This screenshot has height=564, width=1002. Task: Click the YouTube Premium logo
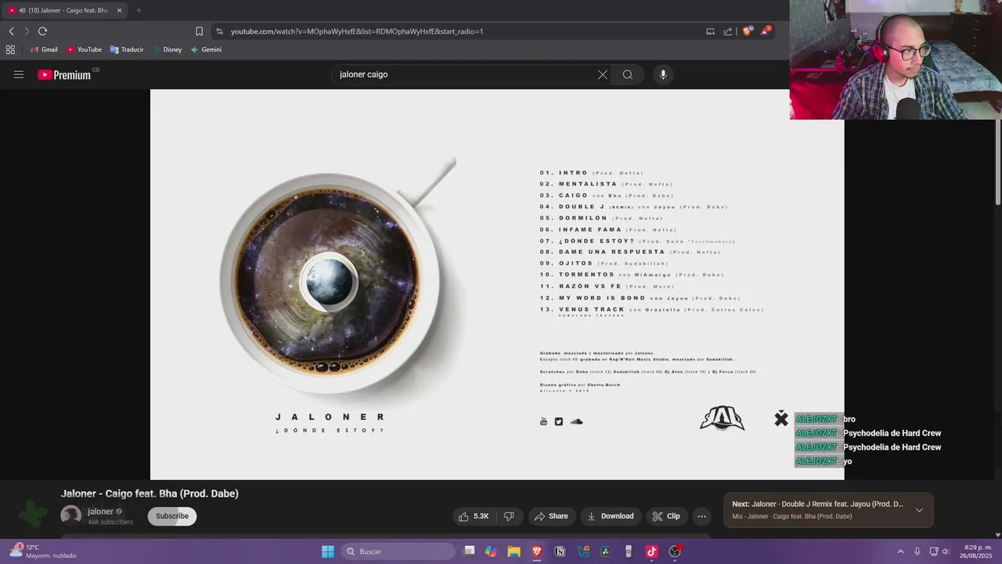pos(64,74)
